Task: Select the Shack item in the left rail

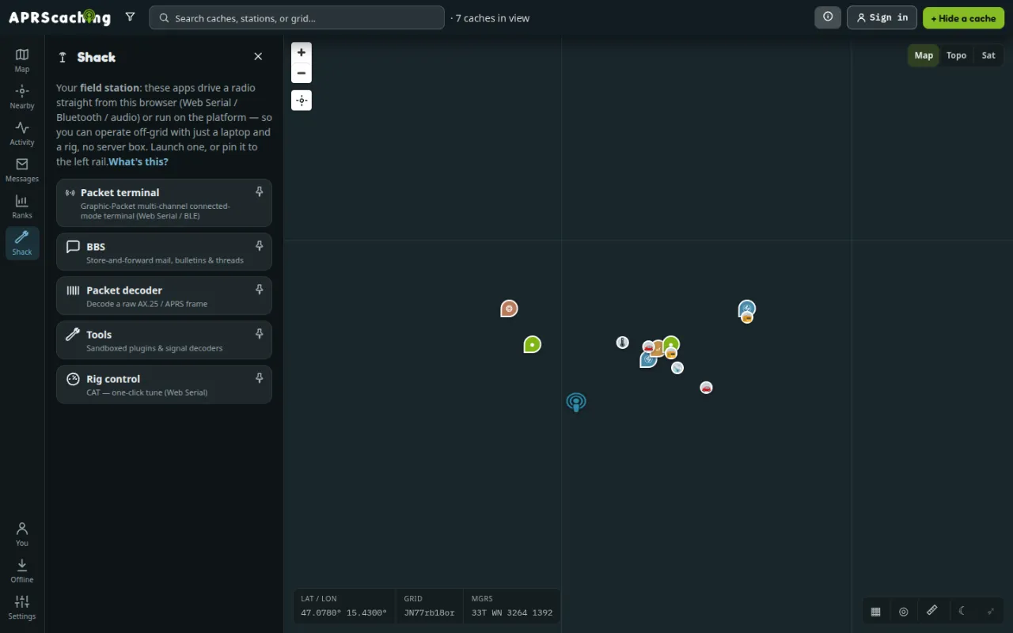Action: click(x=22, y=243)
